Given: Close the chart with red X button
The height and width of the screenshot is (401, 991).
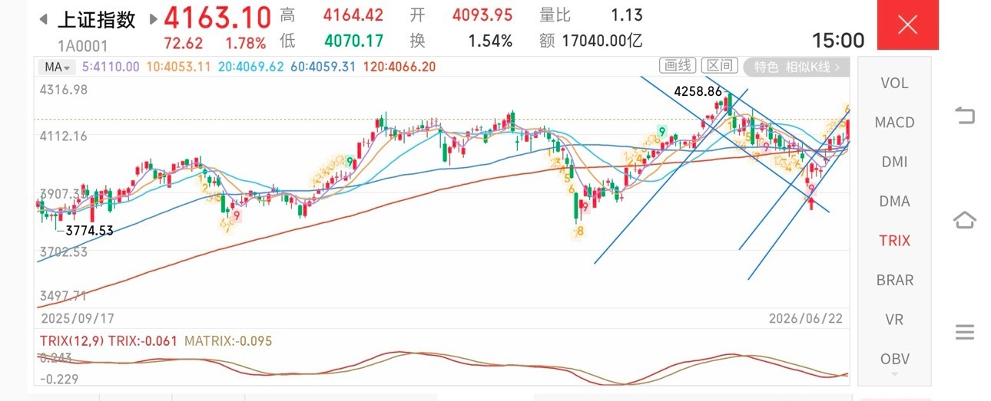Looking at the screenshot, I should coord(907,25).
